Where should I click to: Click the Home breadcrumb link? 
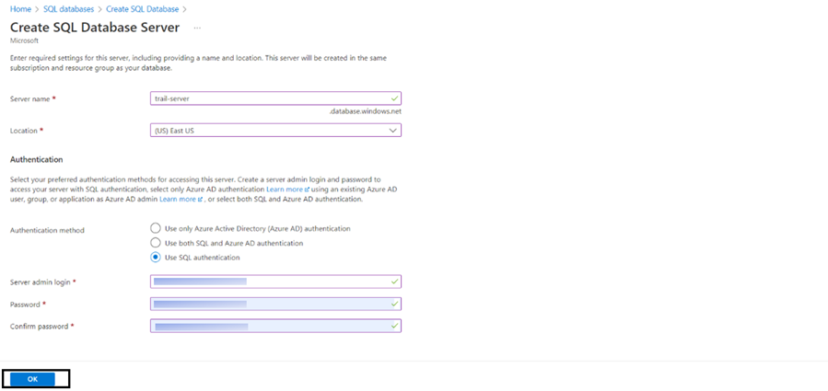(20, 8)
